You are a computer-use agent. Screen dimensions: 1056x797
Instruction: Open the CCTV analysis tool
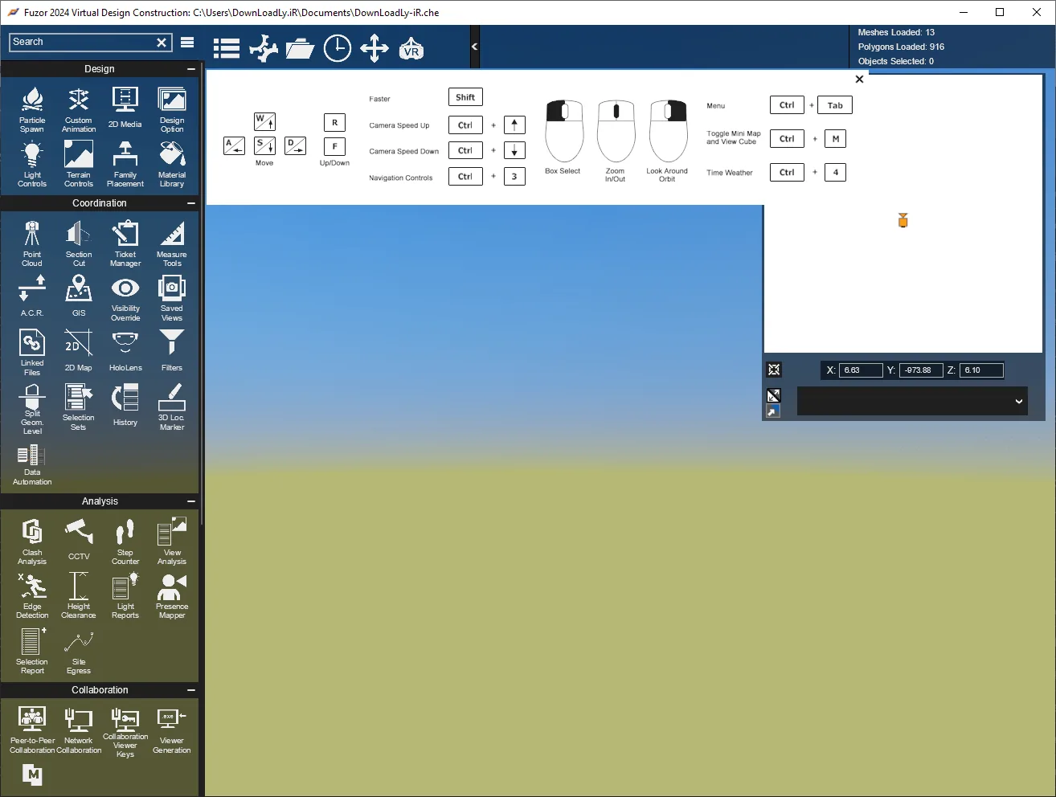pyautogui.click(x=79, y=539)
